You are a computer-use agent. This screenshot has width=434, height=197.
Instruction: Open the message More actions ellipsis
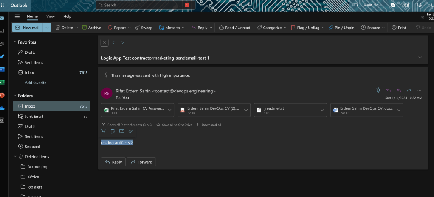pos(419,90)
